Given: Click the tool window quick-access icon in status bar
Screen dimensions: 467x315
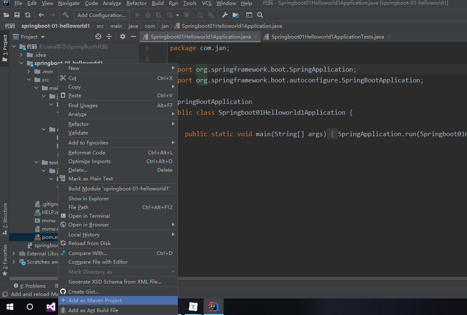Looking at the screenshot, I should (5, 294).
